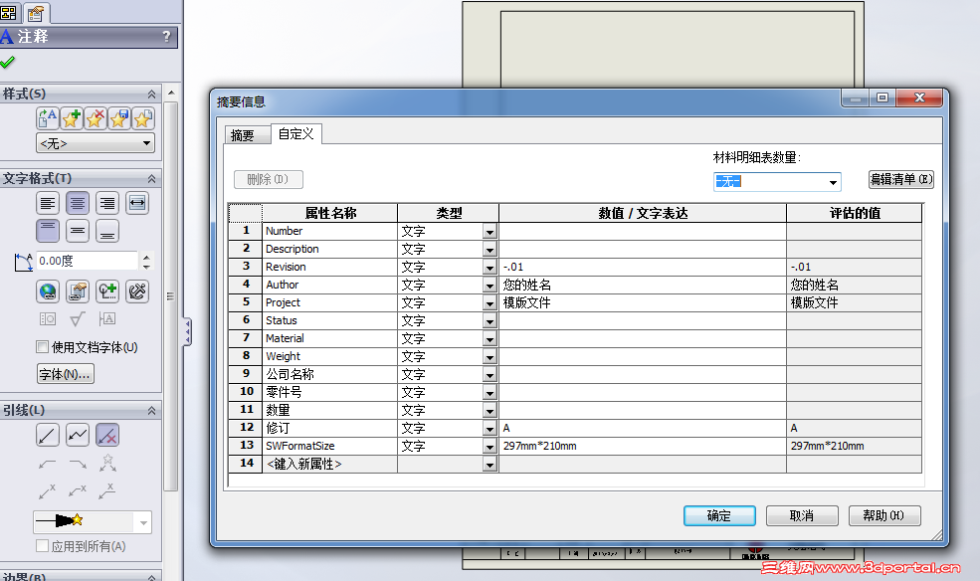The height and width of the screenshot is (581, 980).
Task: Select the 自定义 tab
Action: point(295,135)
